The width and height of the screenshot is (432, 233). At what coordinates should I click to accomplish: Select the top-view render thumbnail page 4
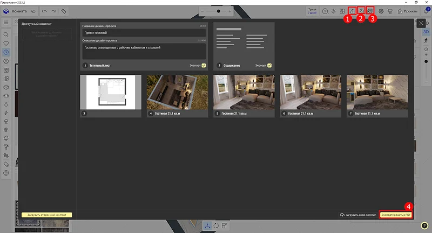(177, 96)
